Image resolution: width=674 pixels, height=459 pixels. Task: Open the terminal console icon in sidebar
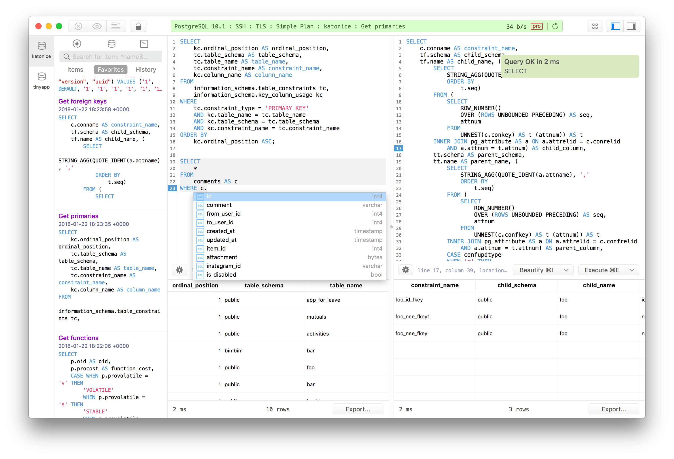[144, 44]
